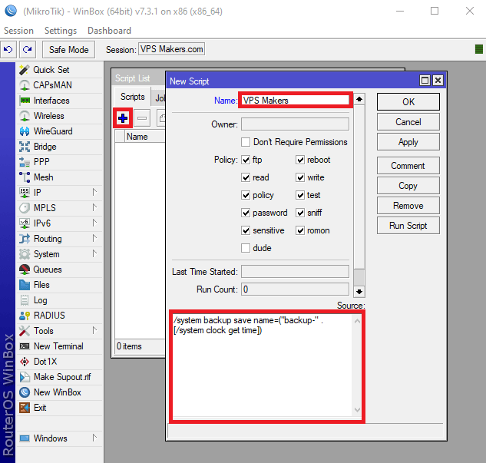486x463 pixels.
Task: Expand the Tools submenu
Action: (x=94, y=330)
